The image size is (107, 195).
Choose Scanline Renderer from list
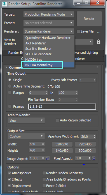(x=49, y=49)
